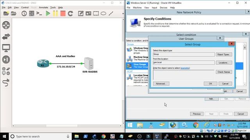Switch to VirtualBox in the host taskbar
The image size is (250, 140).
[x=157, y=136]
